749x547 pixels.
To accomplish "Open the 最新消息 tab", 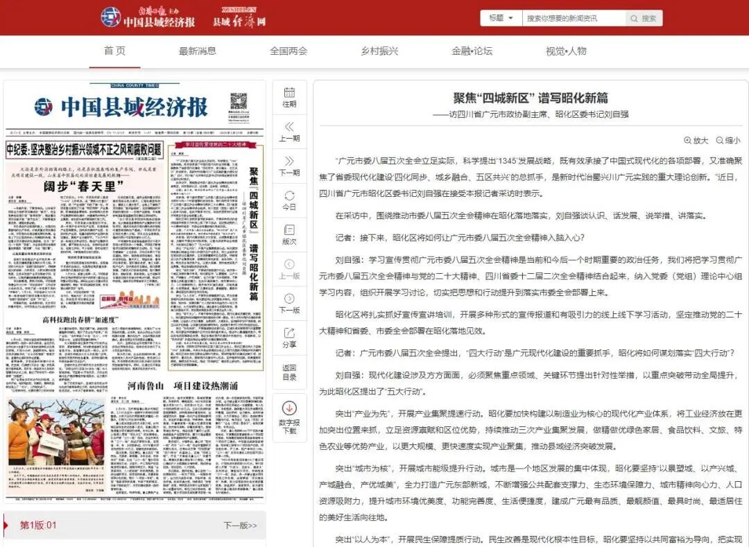I will (197, 51).
